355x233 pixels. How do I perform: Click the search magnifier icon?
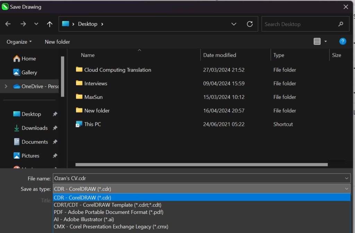pos(341,24)
